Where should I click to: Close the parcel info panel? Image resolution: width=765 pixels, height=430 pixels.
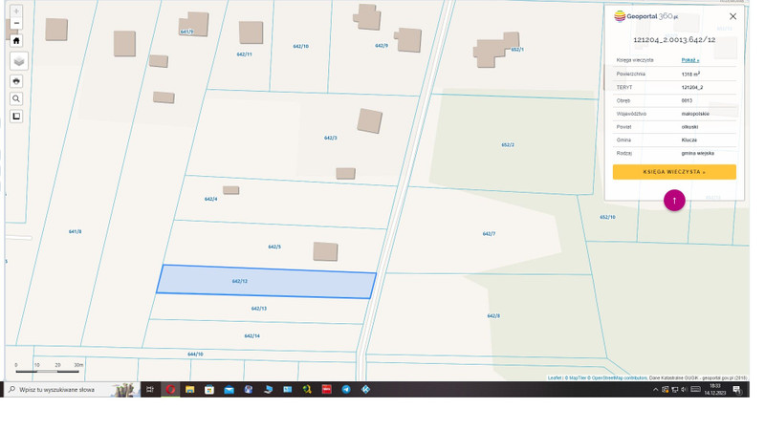point(733,16)
